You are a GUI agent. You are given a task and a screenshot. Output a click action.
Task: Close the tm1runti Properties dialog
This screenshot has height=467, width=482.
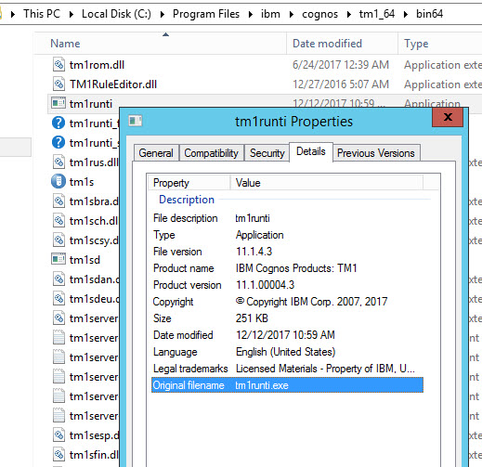tap(448, 117)
